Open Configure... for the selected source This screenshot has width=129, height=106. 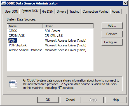(x=112, y=42)
